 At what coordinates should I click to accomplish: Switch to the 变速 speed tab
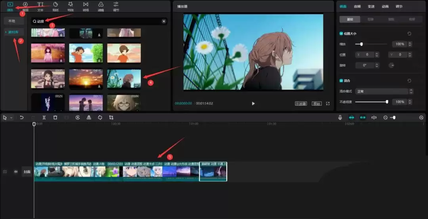point(371,6)
